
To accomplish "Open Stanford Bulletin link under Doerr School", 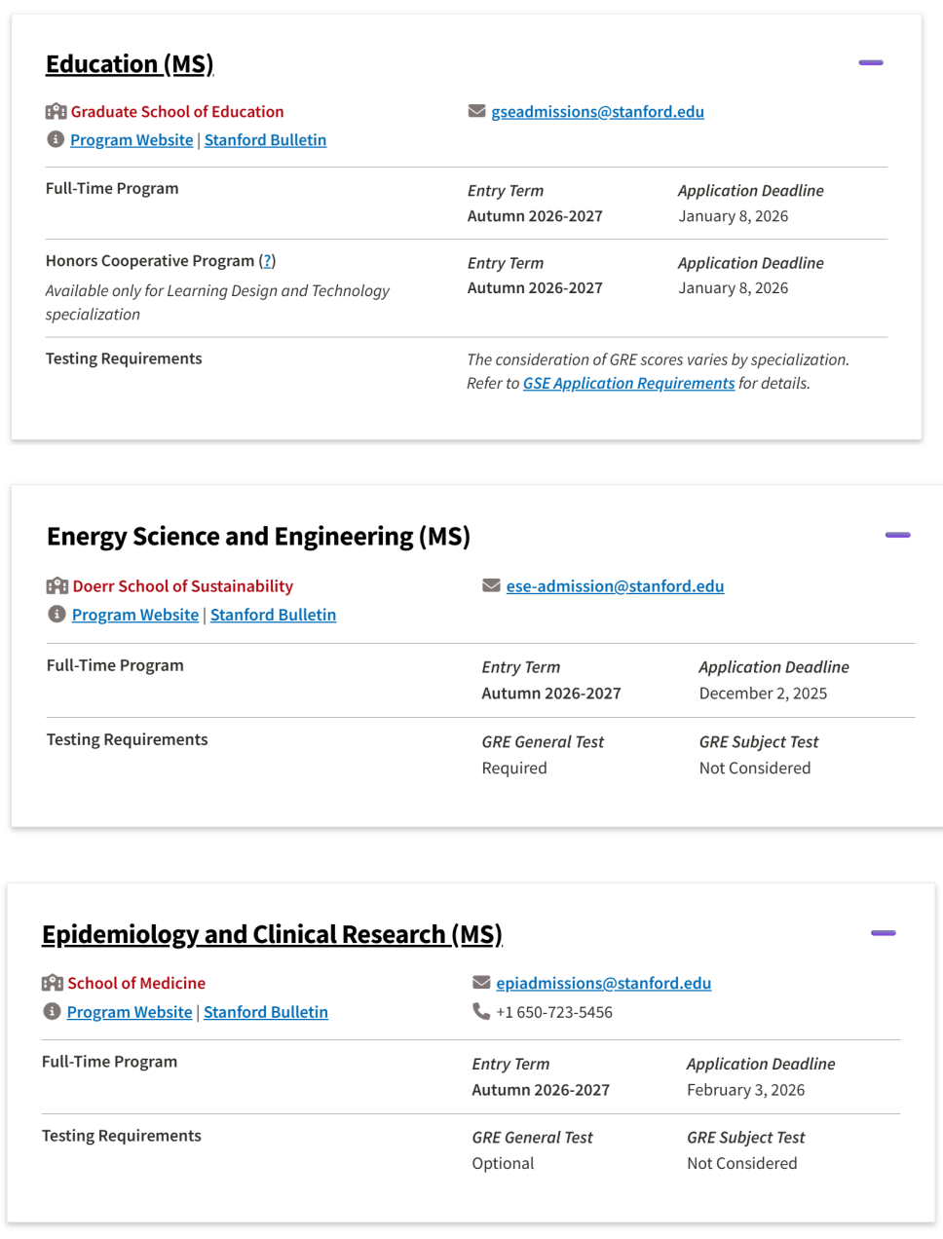I will [273, 615].
